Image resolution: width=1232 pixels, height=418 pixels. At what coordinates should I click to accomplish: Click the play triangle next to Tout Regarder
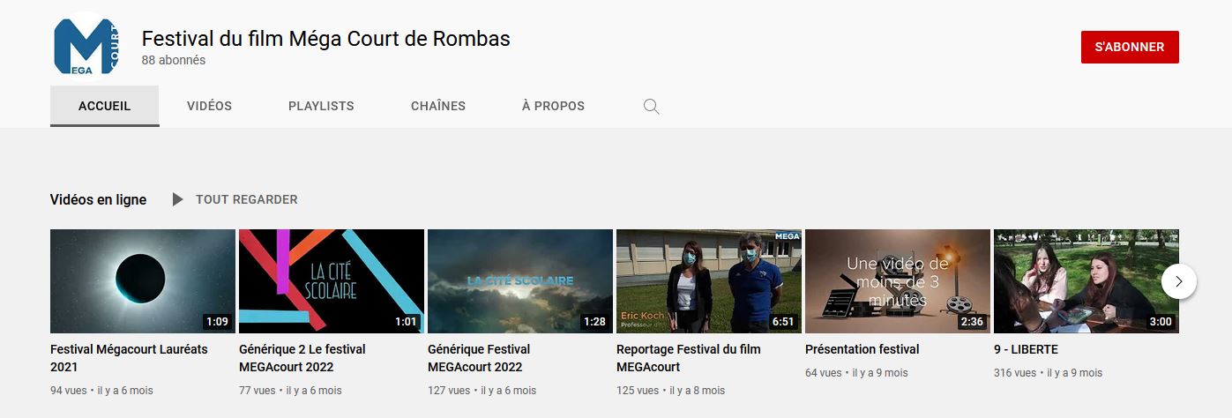coord(177,199)
